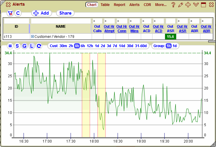The width and height of the screenshot is (216, 147).
Task: Refresh the chart with circular arrow
Action: tap(39, 46)
